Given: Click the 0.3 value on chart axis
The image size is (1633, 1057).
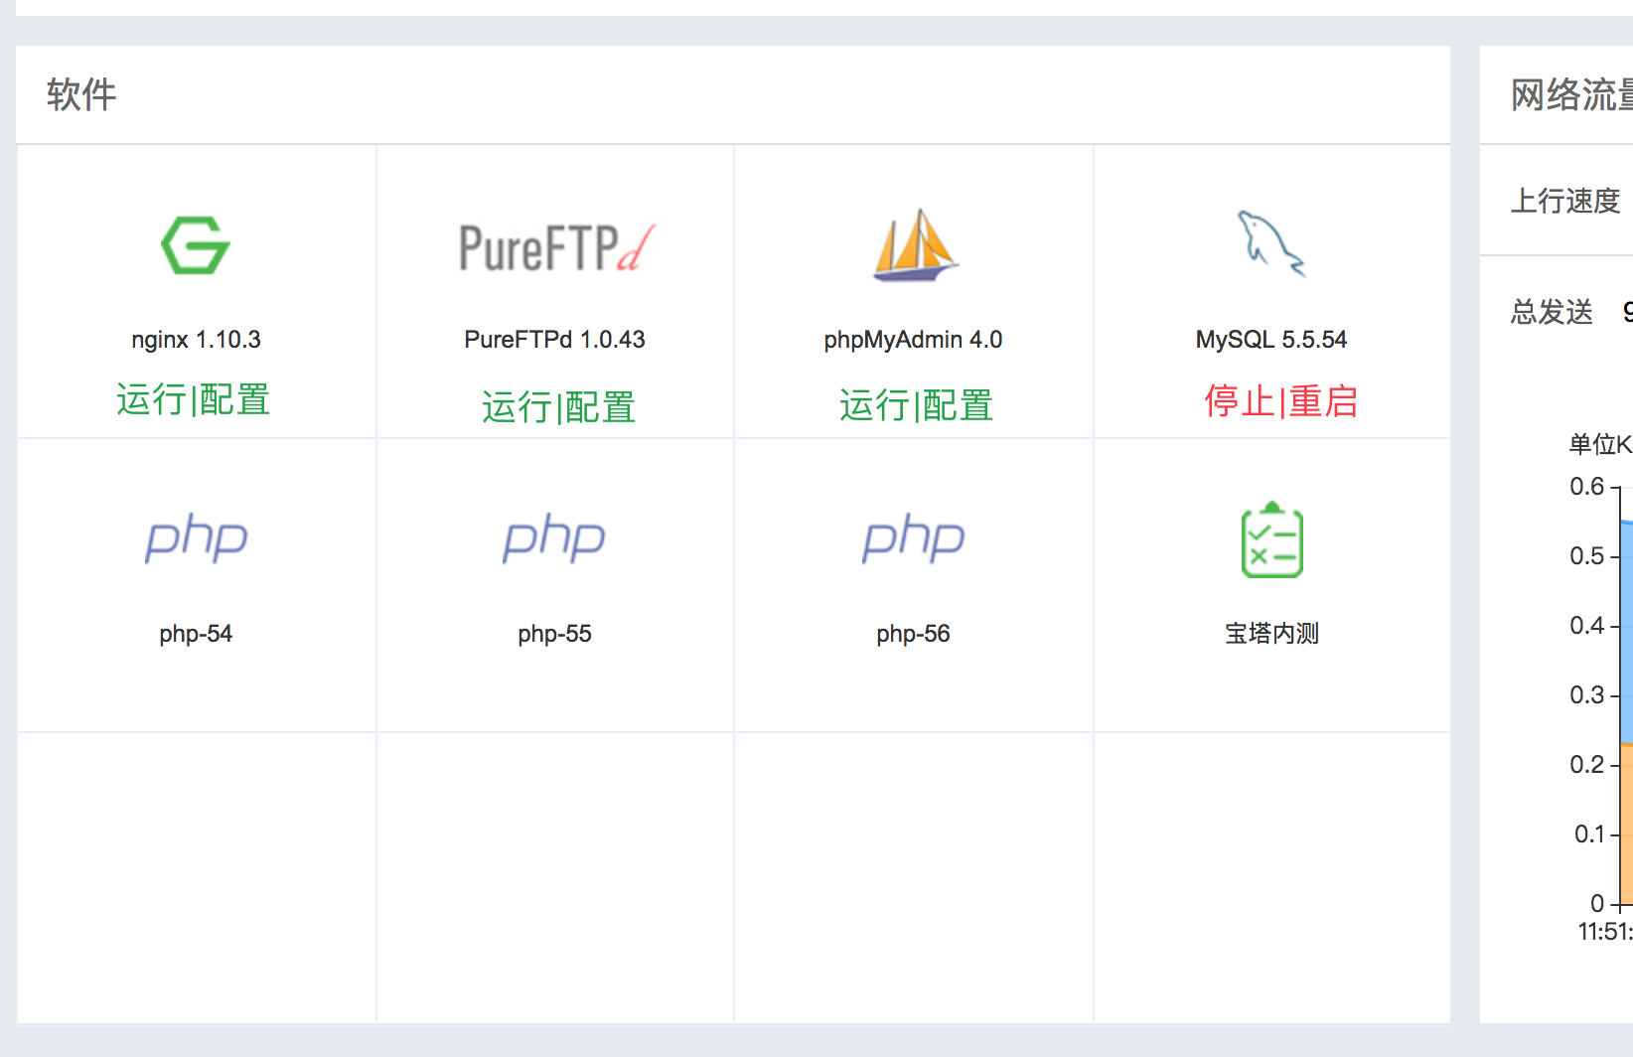Looking at the screenshot, I should (1586, 695).
